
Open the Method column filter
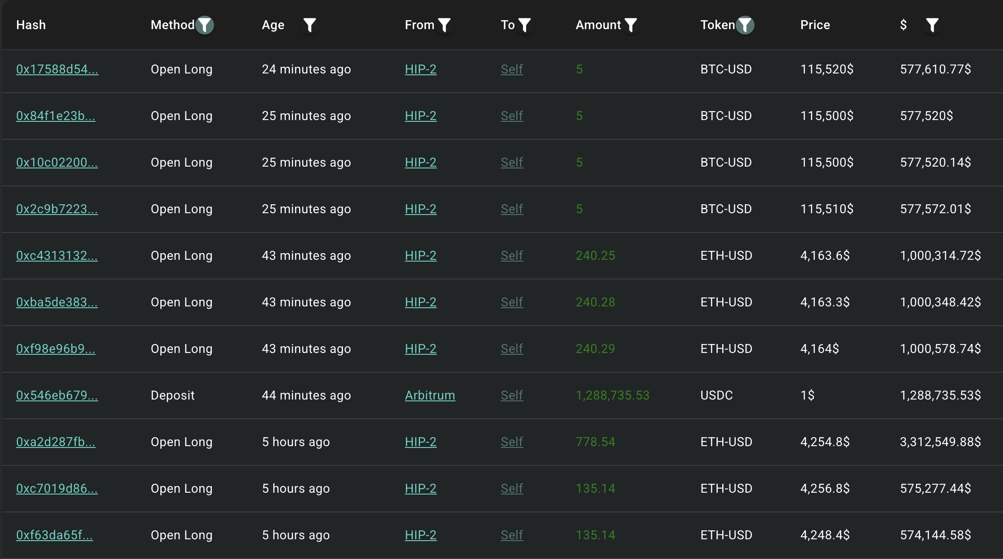coord(205,25)
